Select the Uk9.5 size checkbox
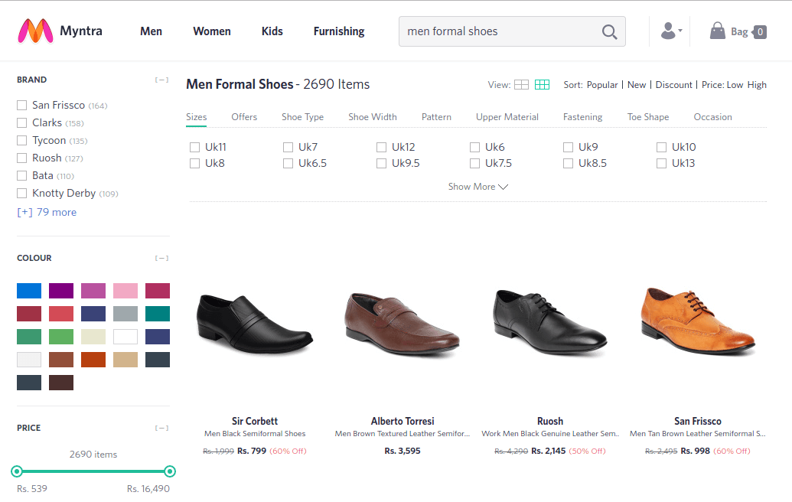 381,163
